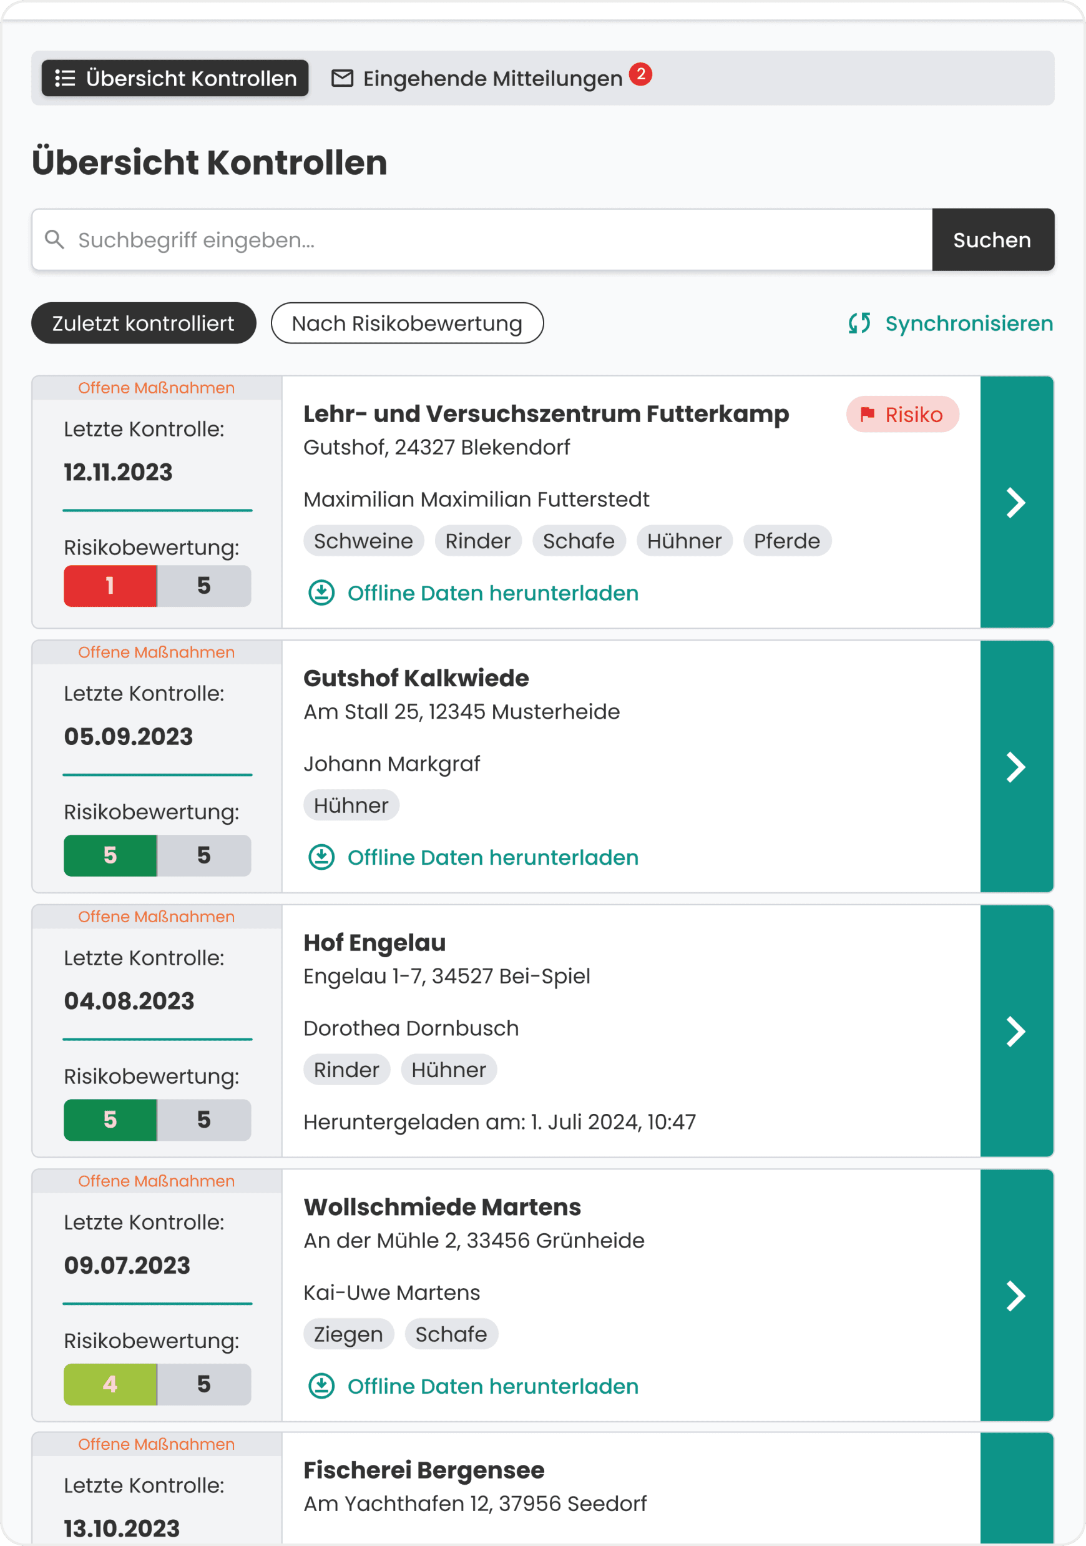The height and width of the screenshot is (1546, 1086).
Task: Select the Zuletzt kontrolliert filter
Action: (144, 323)
